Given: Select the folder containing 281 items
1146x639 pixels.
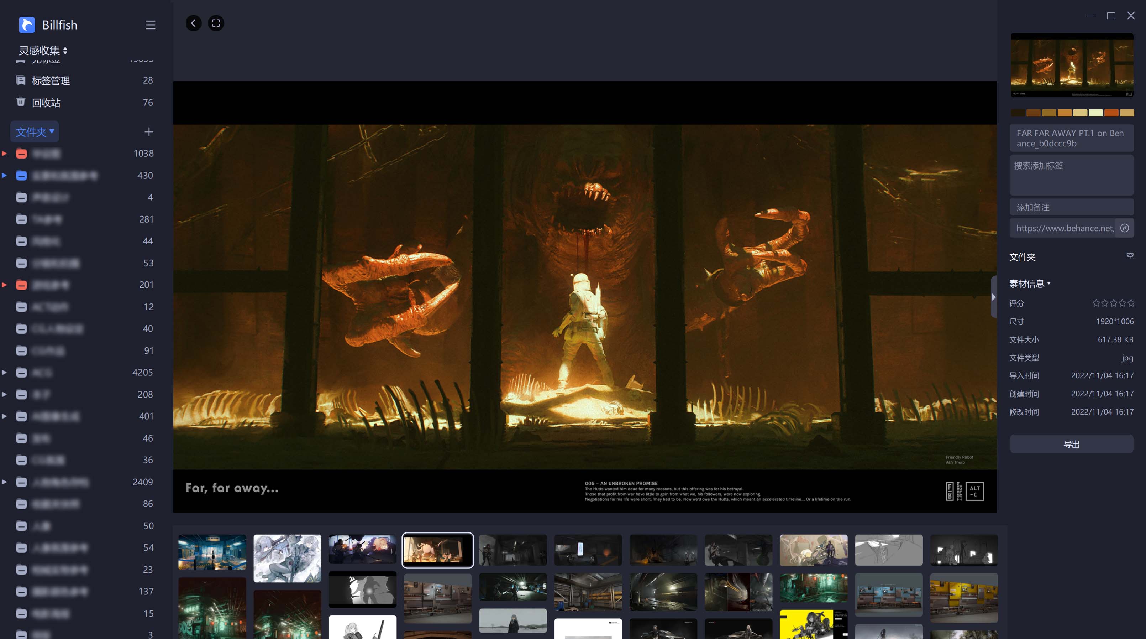Looking at the screenshot, I should pos(85,219).
